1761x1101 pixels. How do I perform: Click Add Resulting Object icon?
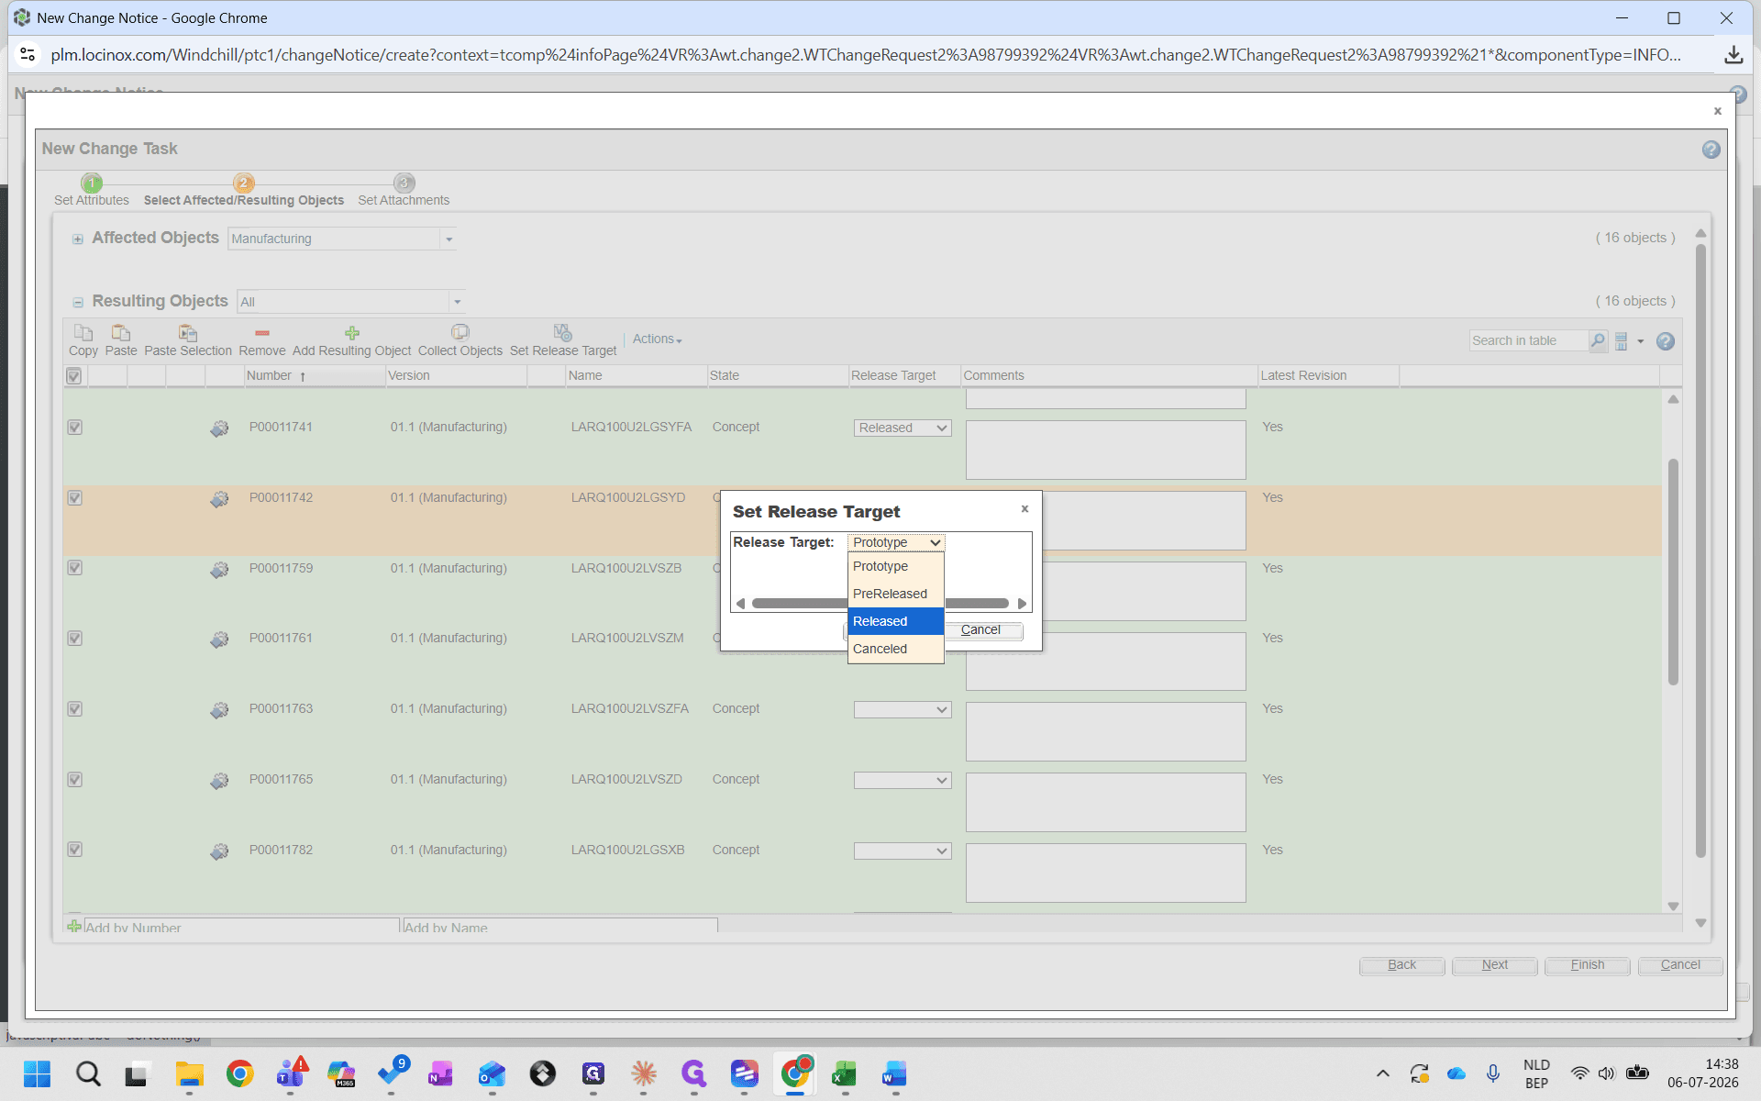click(351, 333)
